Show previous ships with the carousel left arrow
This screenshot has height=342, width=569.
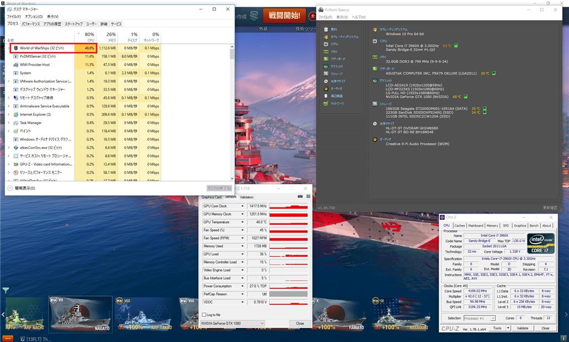tap(3, 314)
